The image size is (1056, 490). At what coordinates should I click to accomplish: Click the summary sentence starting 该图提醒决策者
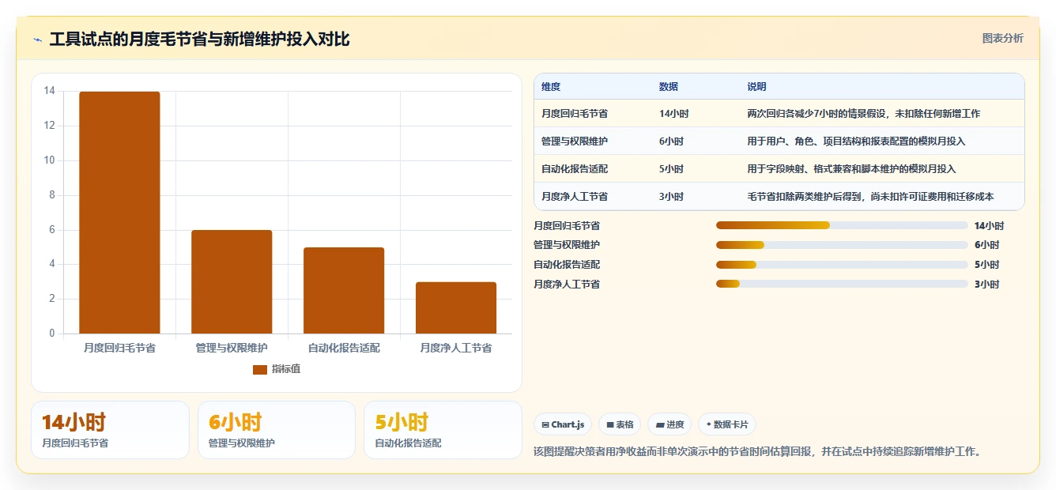(758, 452)
